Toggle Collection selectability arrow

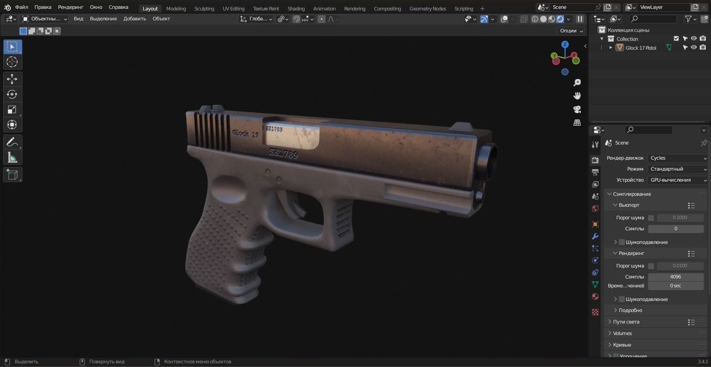pos(685,39)
